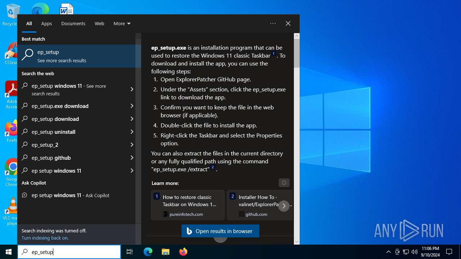461x259 pixels.
Task: Advance the Learn more cards carousel
Action: tap(284, 206)
